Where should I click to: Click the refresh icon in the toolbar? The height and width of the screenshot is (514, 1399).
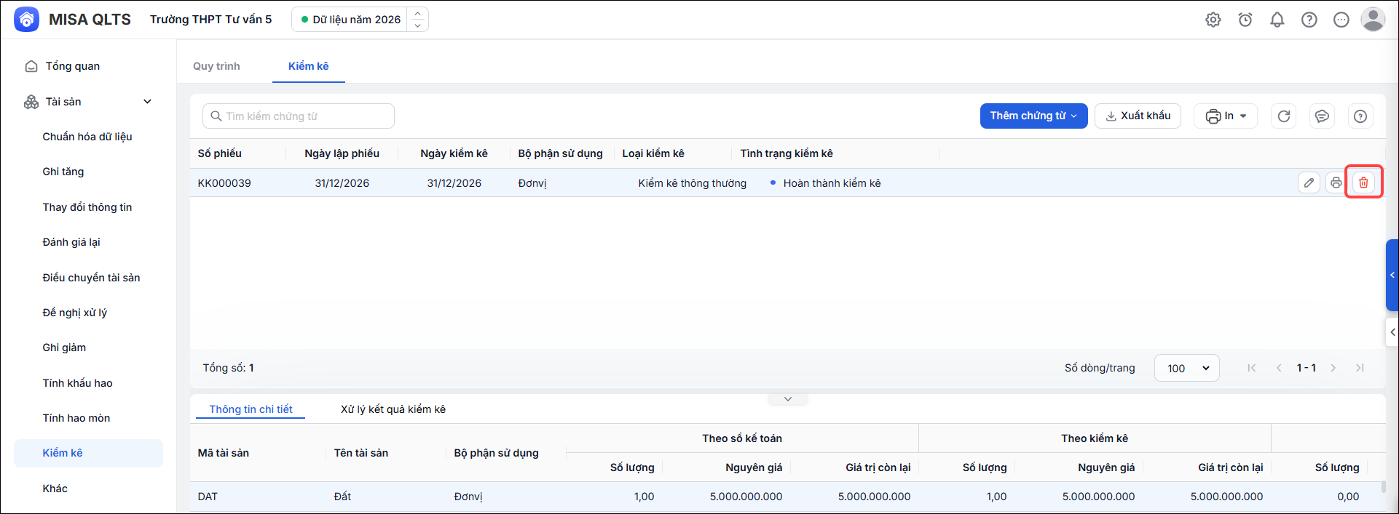(1284, 116)
